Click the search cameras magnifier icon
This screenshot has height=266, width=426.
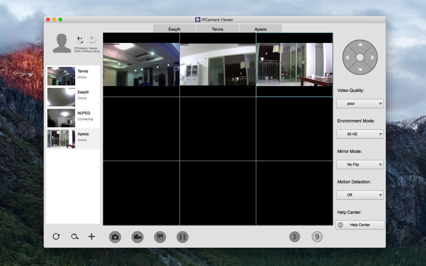(75, 237)
